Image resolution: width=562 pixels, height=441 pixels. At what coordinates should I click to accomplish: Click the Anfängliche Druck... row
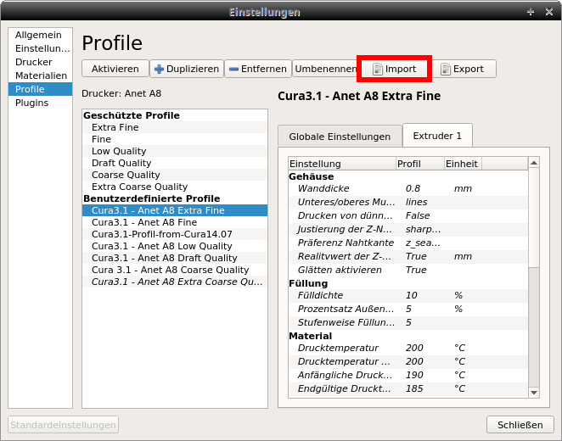[x=407, y=376]
